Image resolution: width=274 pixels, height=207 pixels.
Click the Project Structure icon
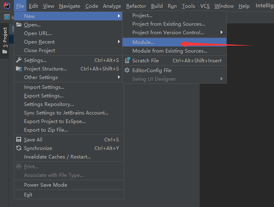[19, 69]
